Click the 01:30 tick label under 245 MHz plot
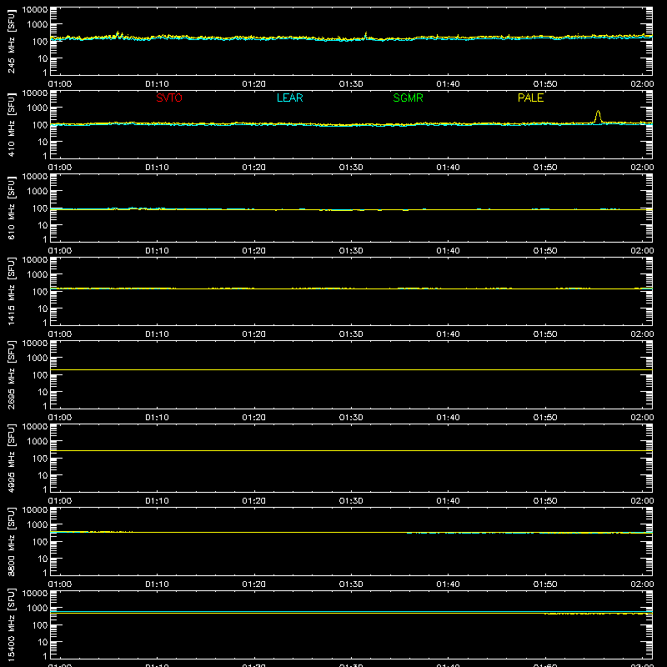This screenshot has width=667, height=667. (x=351, y=84)
